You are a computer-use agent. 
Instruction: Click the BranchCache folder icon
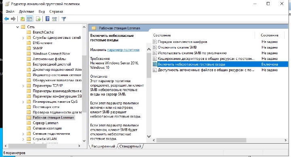click(29, 32)
